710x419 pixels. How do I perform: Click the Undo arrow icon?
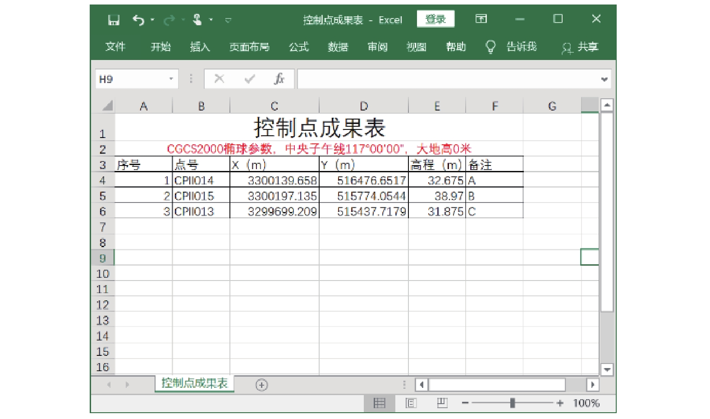(138, 20)
